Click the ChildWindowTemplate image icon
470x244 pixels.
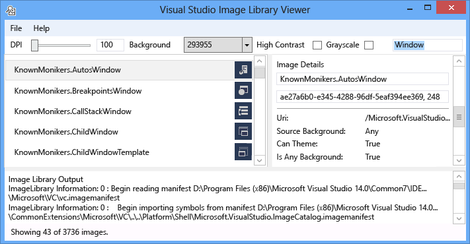pos(243,152)
